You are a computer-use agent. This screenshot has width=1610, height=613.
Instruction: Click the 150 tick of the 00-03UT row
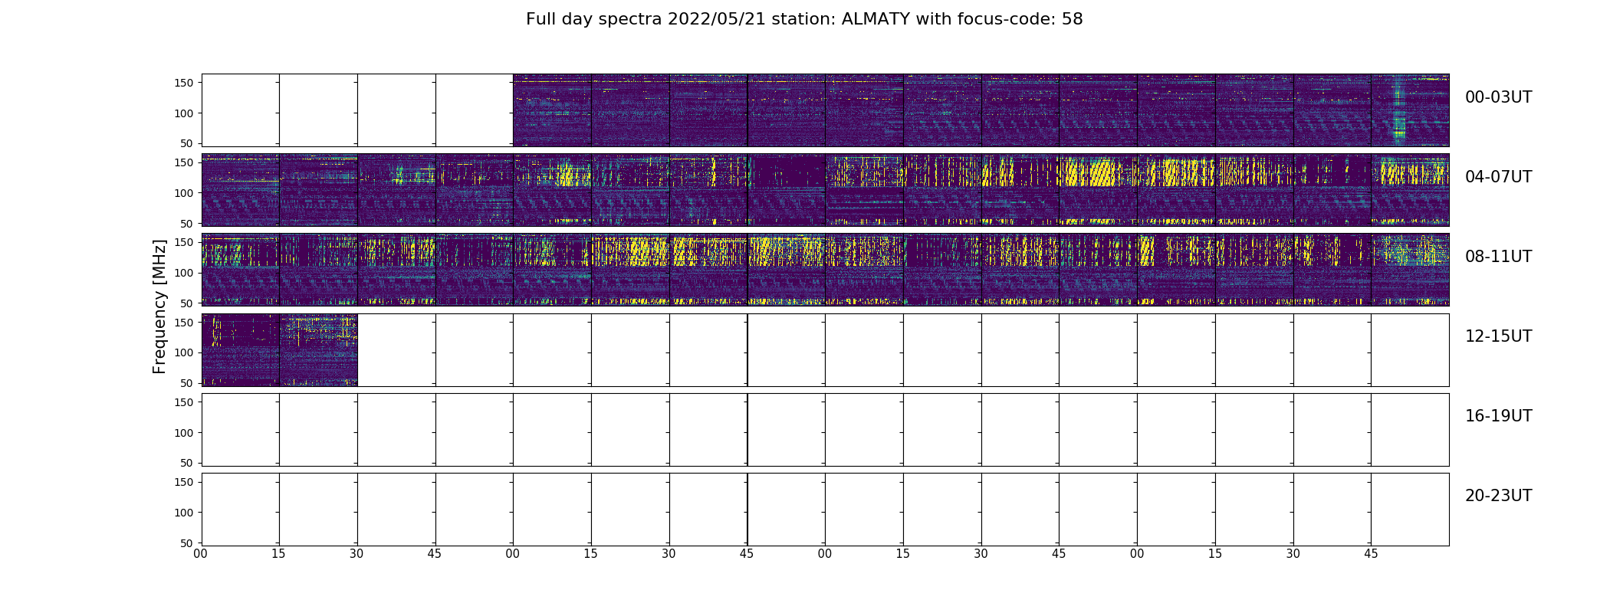(x=185, y=83)
